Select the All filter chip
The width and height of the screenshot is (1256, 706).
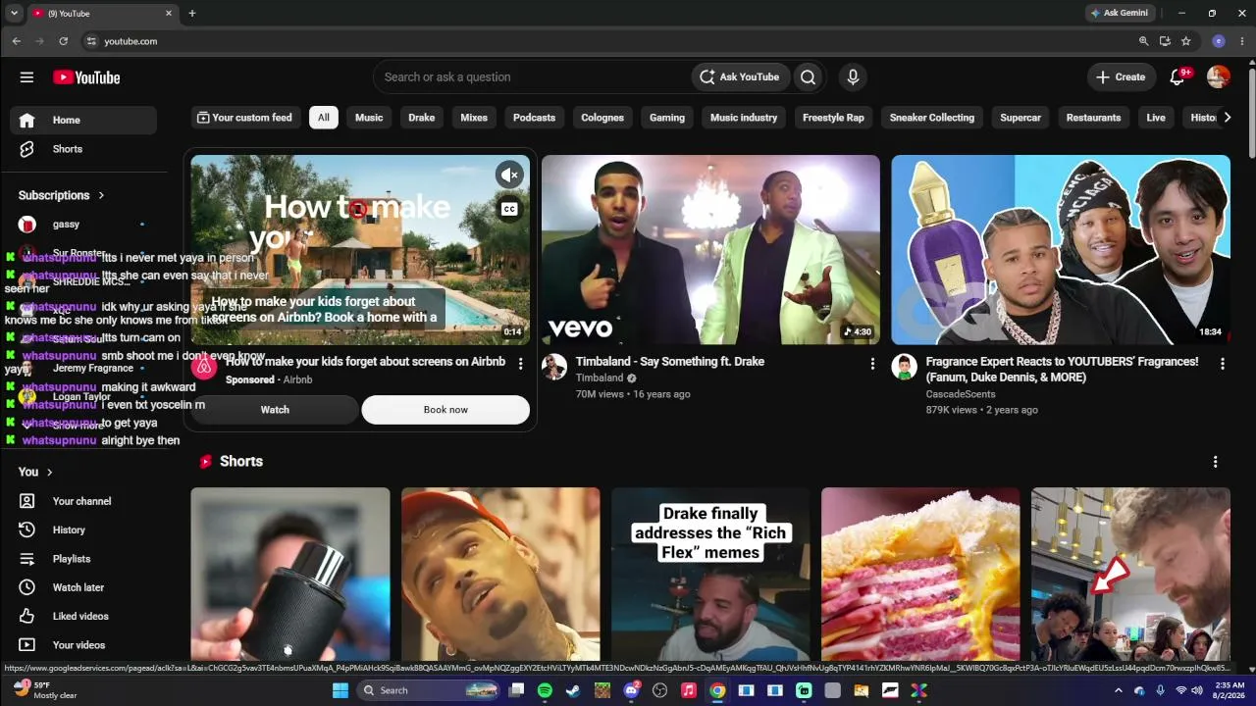point(323,118)
